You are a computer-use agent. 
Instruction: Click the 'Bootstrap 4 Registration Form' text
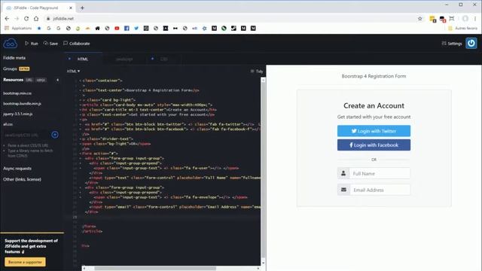click(374, 76)
